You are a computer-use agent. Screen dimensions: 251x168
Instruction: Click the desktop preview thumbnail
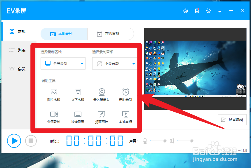click(195, 69)
